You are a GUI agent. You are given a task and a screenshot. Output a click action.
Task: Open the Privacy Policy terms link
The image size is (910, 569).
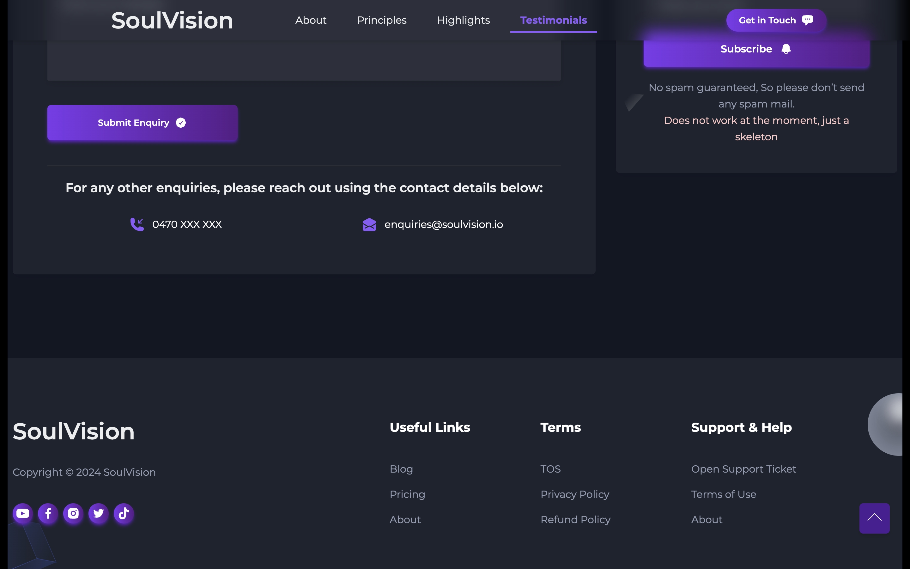(574, 494)
